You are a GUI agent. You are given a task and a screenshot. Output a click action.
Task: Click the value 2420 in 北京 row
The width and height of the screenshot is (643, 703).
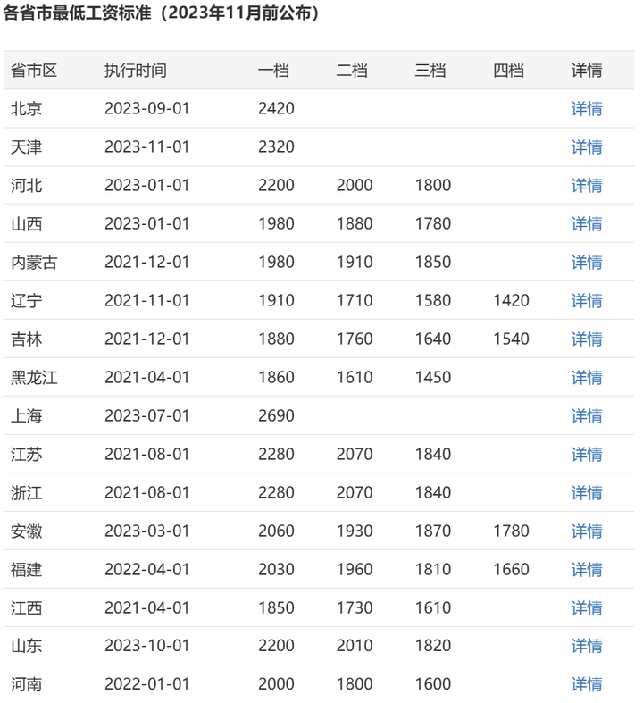click(x=276, y=108)
